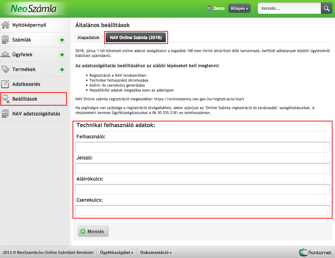This screenshot has height=258, width=335.
Task: Click the Nyitóképernyő house icon
Action: [5, 25]
